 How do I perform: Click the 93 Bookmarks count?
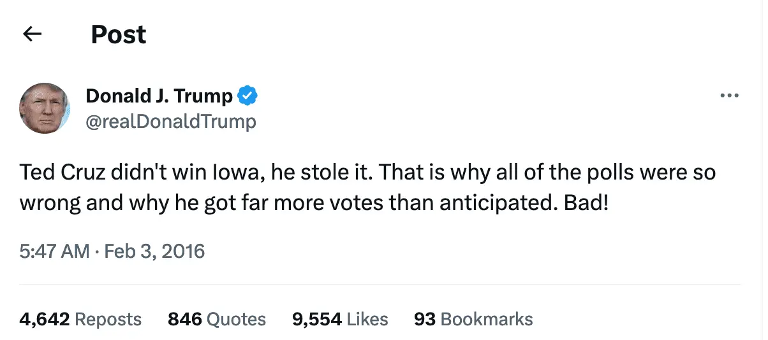473,318
